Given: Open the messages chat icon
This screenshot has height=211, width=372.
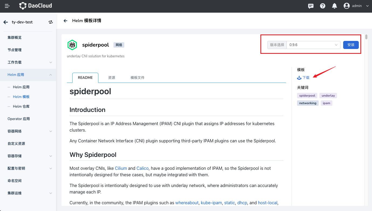Looking at the screenshot, I should tap(311, 6).
